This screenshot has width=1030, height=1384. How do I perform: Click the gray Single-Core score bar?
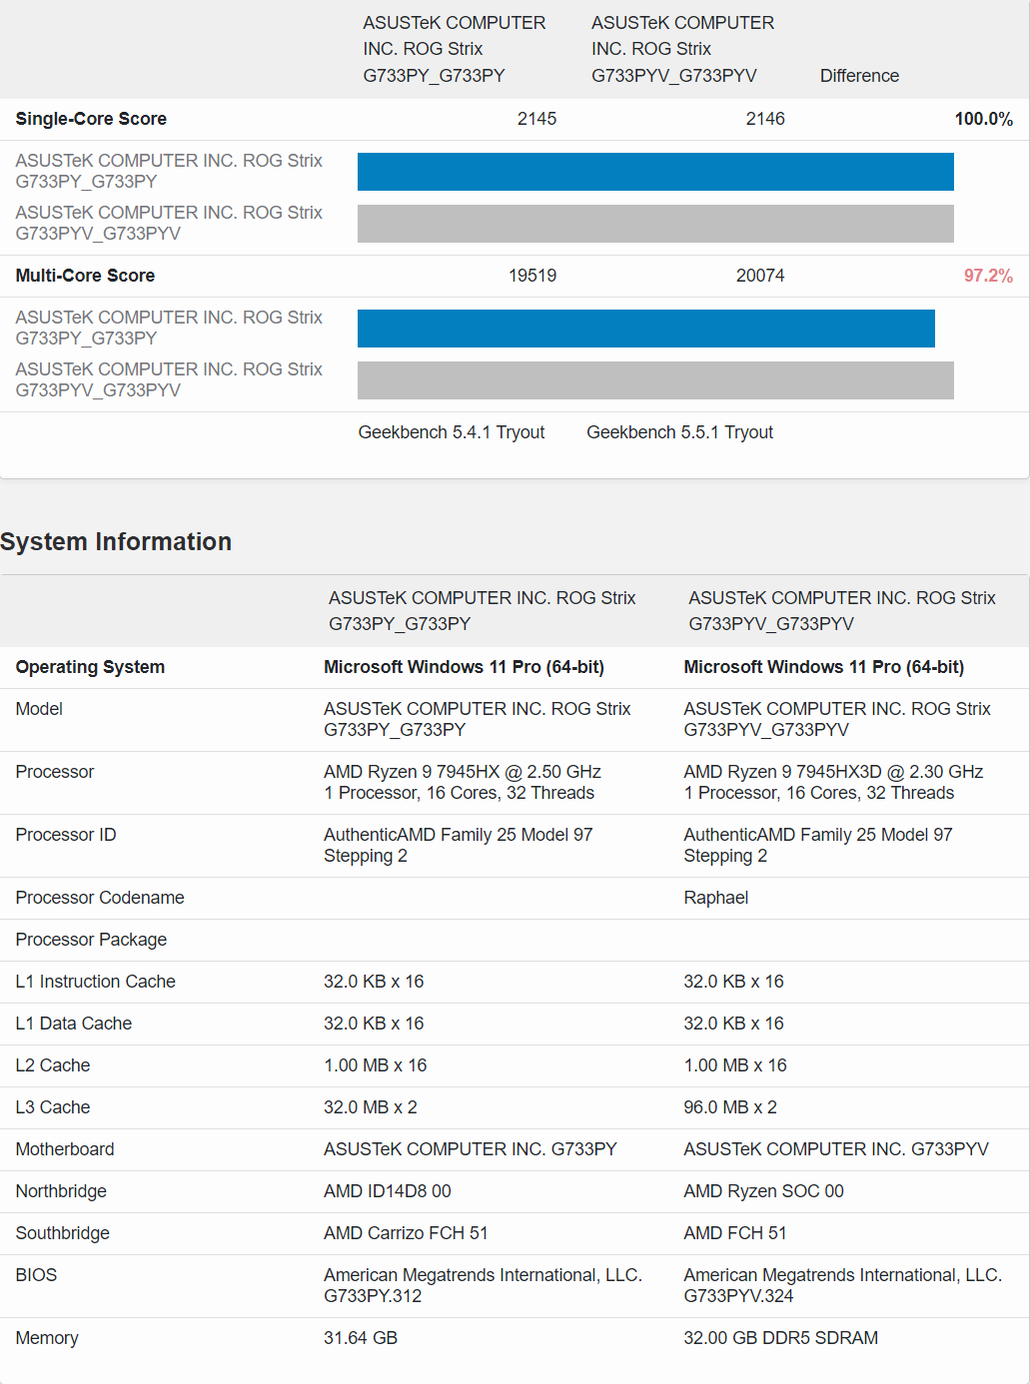[x=655, y=224]
